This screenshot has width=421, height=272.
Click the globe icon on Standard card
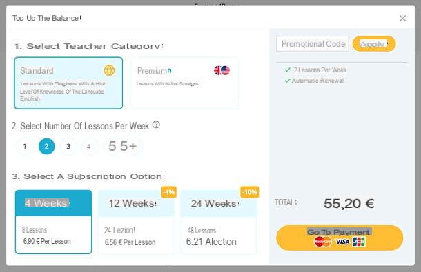(x=109, y=70)
